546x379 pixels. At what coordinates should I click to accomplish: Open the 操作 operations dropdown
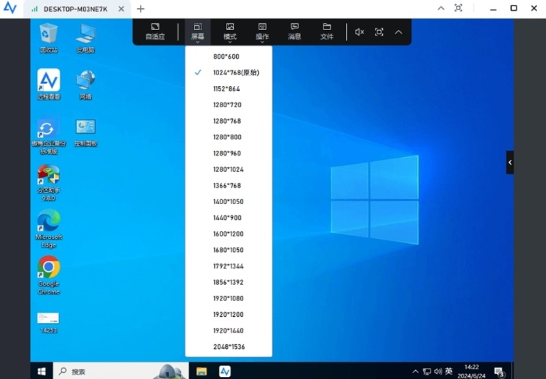[262, 31]
